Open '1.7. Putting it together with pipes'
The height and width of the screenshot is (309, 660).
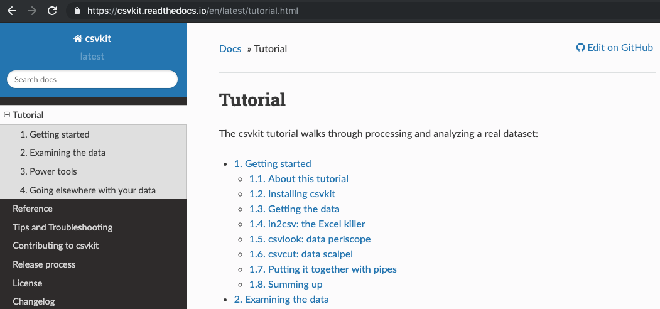323,269
